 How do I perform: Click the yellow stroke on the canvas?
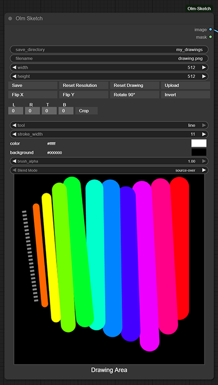click(51, 258)
